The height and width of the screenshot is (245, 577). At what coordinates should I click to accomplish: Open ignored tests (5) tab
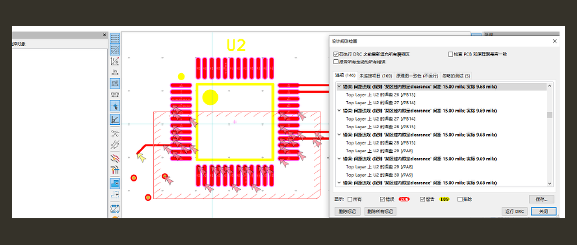pos(456,76)
